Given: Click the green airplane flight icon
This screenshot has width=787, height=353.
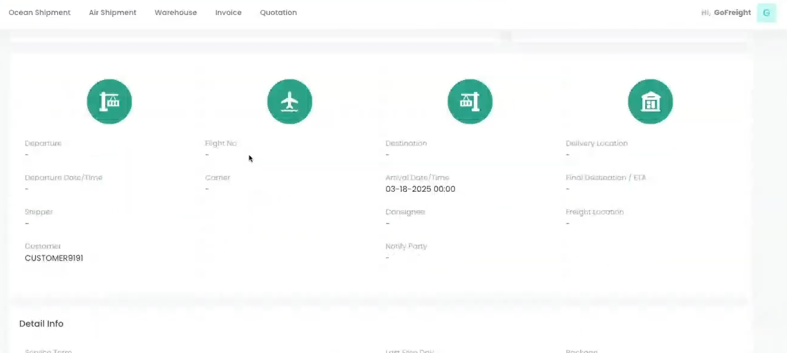Looking at the screenshot, I should (x=290, y=102).
